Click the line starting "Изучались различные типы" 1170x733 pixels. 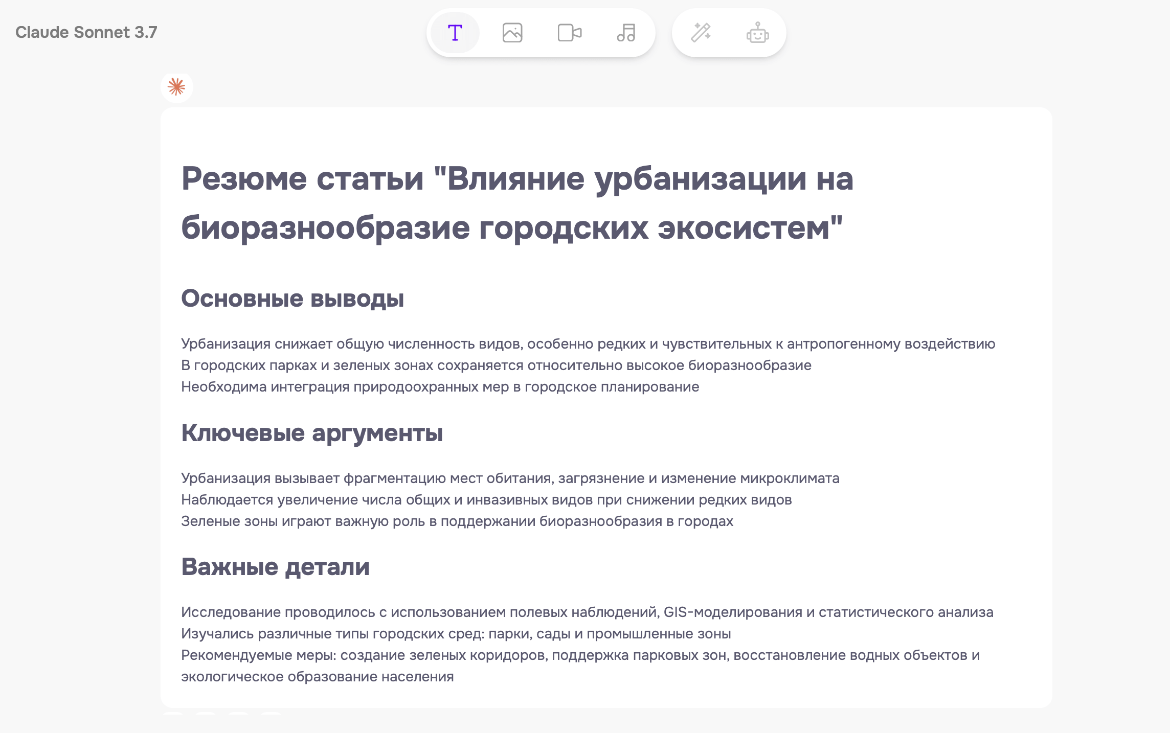pos(456,634)
